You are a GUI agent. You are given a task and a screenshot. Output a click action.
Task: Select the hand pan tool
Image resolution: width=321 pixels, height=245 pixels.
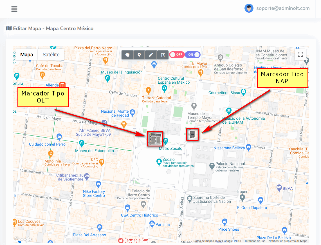pos(127,55)
